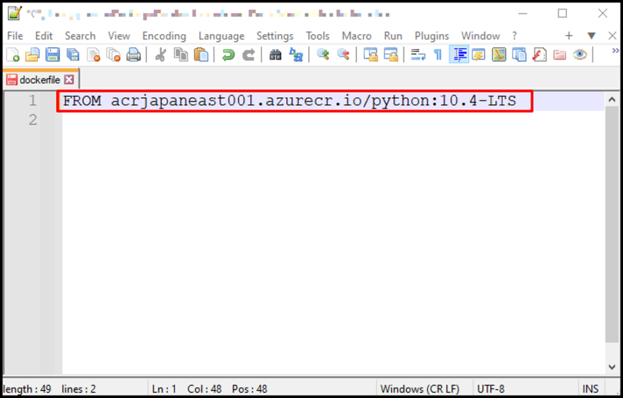Open the tab list dropdown triangle
The height and width of the screenshot is (398, 623).
click(x=591, y=36)
